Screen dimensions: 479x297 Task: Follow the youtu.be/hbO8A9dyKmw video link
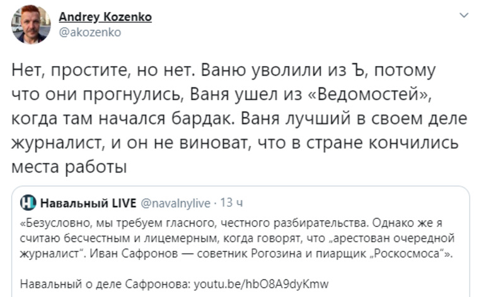coord(261,284)
